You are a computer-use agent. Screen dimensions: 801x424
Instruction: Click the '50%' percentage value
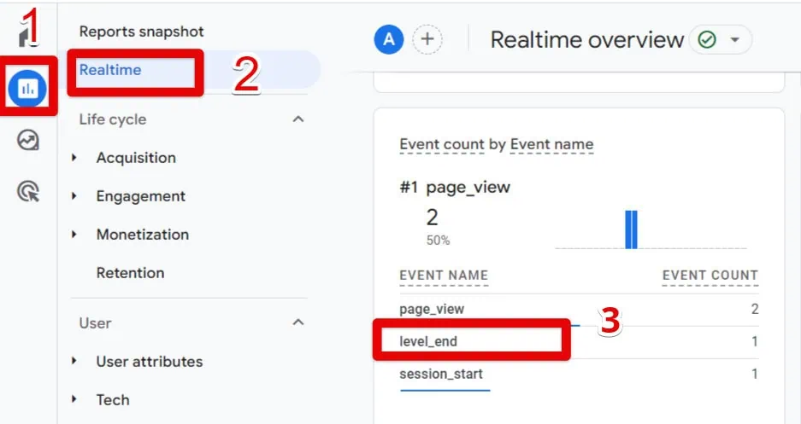point(438,241)
